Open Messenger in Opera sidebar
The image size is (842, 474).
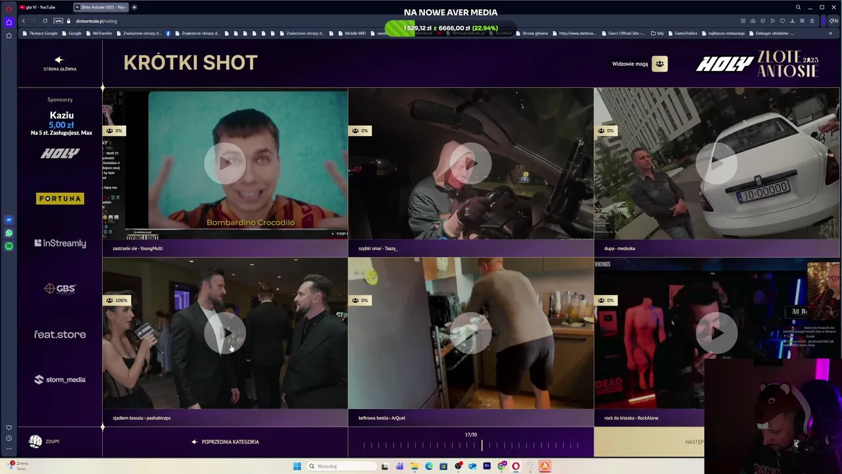(x=9, y=220)
